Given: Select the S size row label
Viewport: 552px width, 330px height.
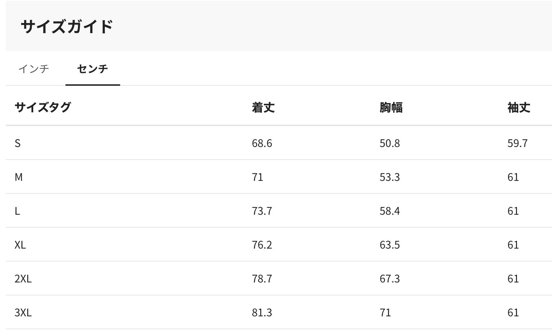Looking at the screenshot, I should pos(18,143).
